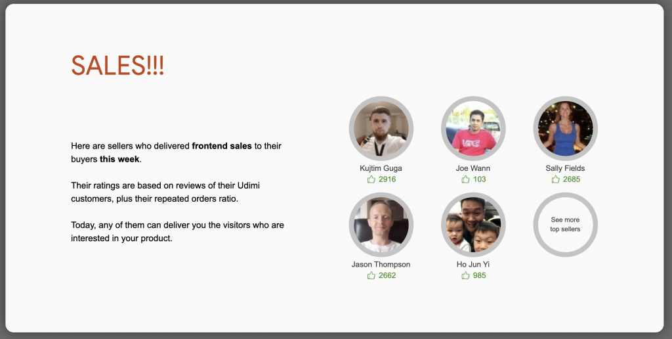Open Sally Fields' profile photo

pyautogui.click(x=565, y=128)
